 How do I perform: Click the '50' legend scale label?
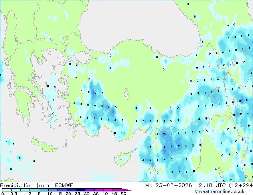[123, 193]
